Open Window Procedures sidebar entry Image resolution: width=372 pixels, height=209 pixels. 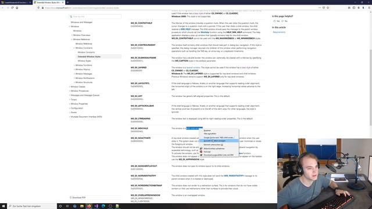pos(80,91)
